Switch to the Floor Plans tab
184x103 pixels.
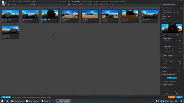click(114, 1)
